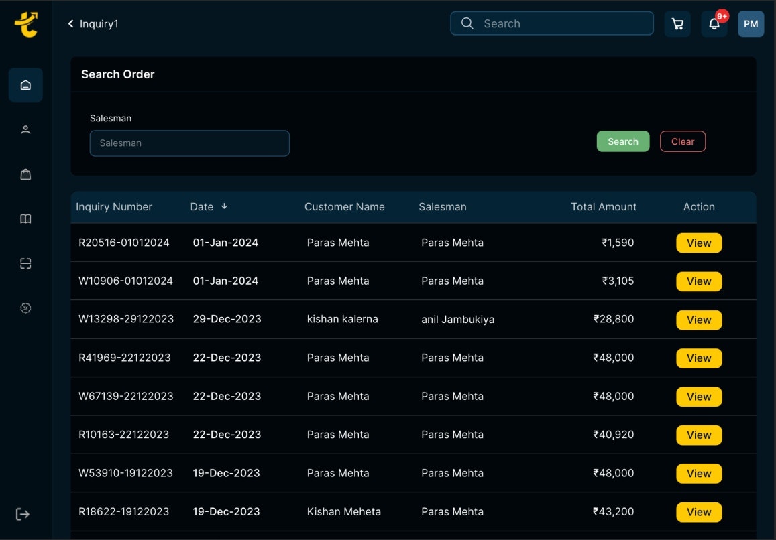
Task: Click salesman anil Jambukiya
Action: 458,320
